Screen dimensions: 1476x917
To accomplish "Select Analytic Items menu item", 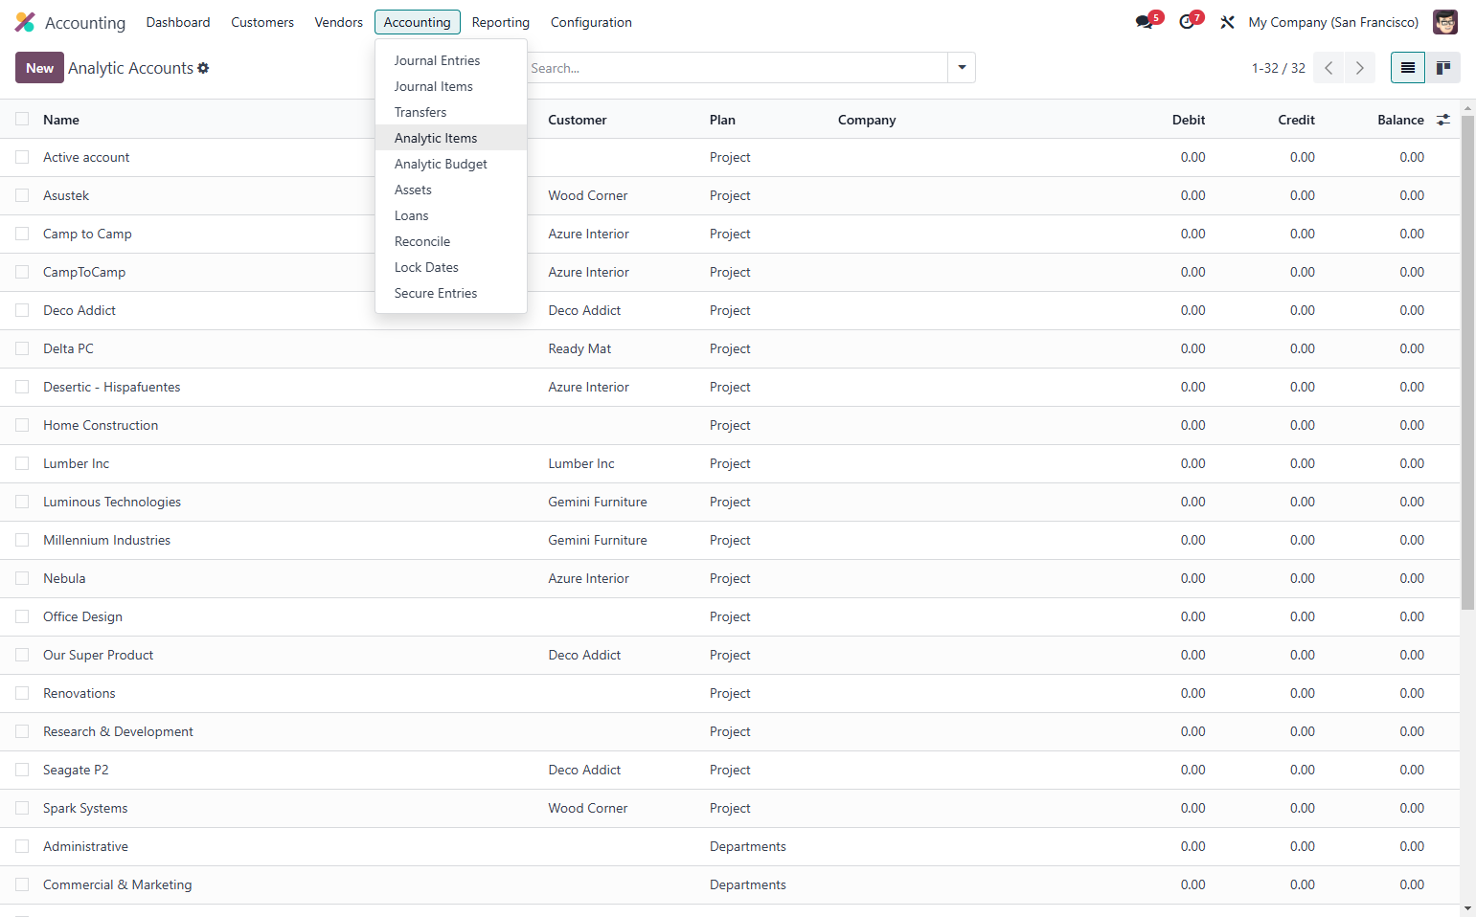I will coord(451,138).
